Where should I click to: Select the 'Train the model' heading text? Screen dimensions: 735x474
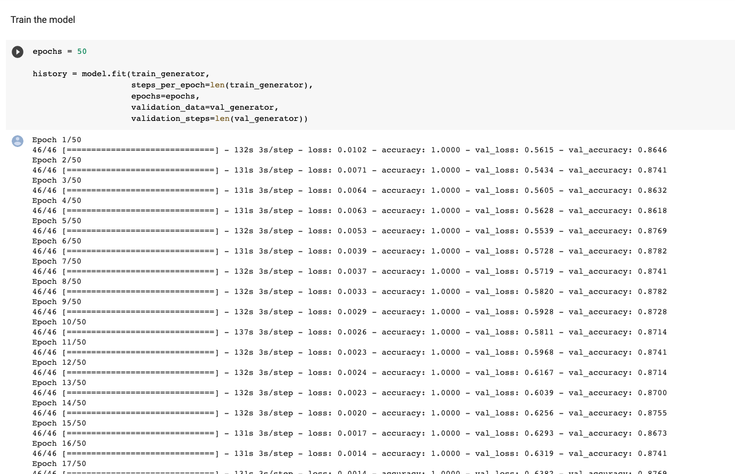point(42,19)
